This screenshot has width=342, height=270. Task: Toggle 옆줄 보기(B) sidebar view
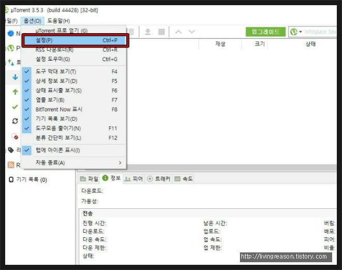[x=74, y=100]
